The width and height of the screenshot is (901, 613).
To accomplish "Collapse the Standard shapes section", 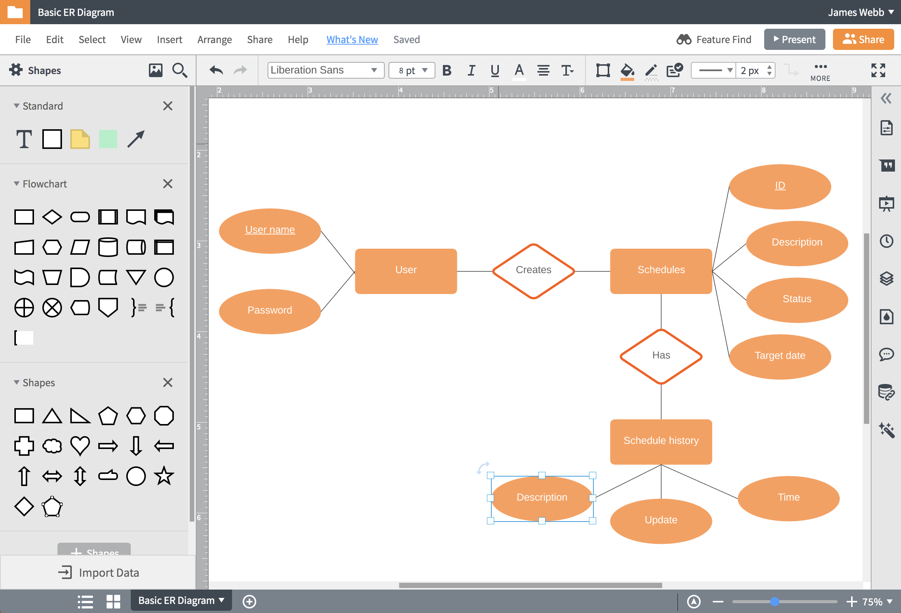I will 15,105.
